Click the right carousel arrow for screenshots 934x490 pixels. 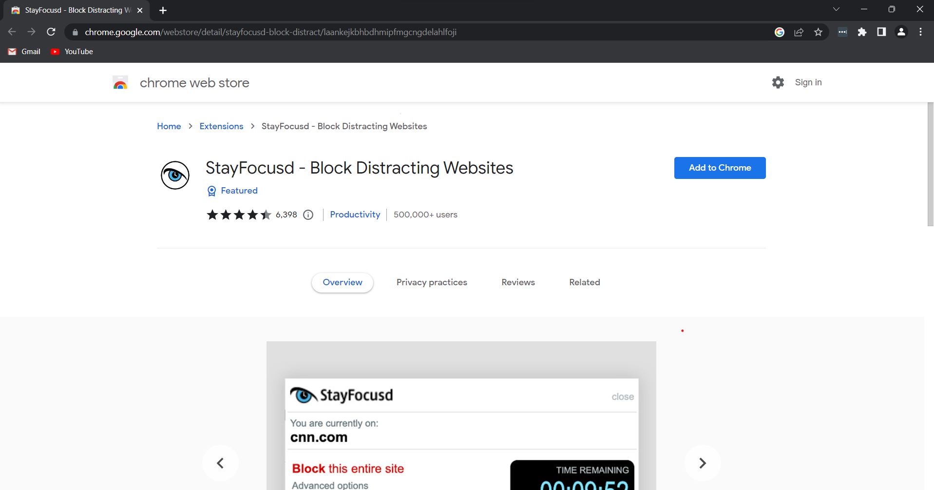pyautogui.click(x=702, y=463)
